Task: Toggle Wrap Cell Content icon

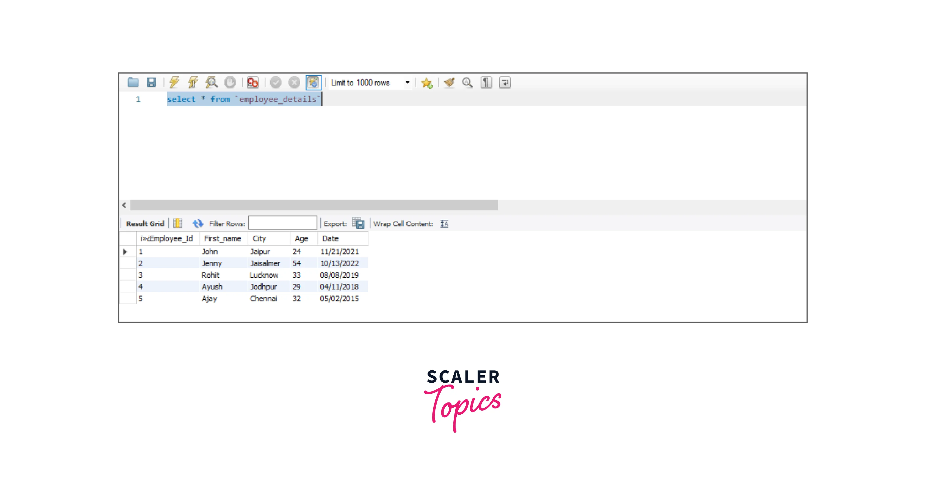Action: click(444, 224)
